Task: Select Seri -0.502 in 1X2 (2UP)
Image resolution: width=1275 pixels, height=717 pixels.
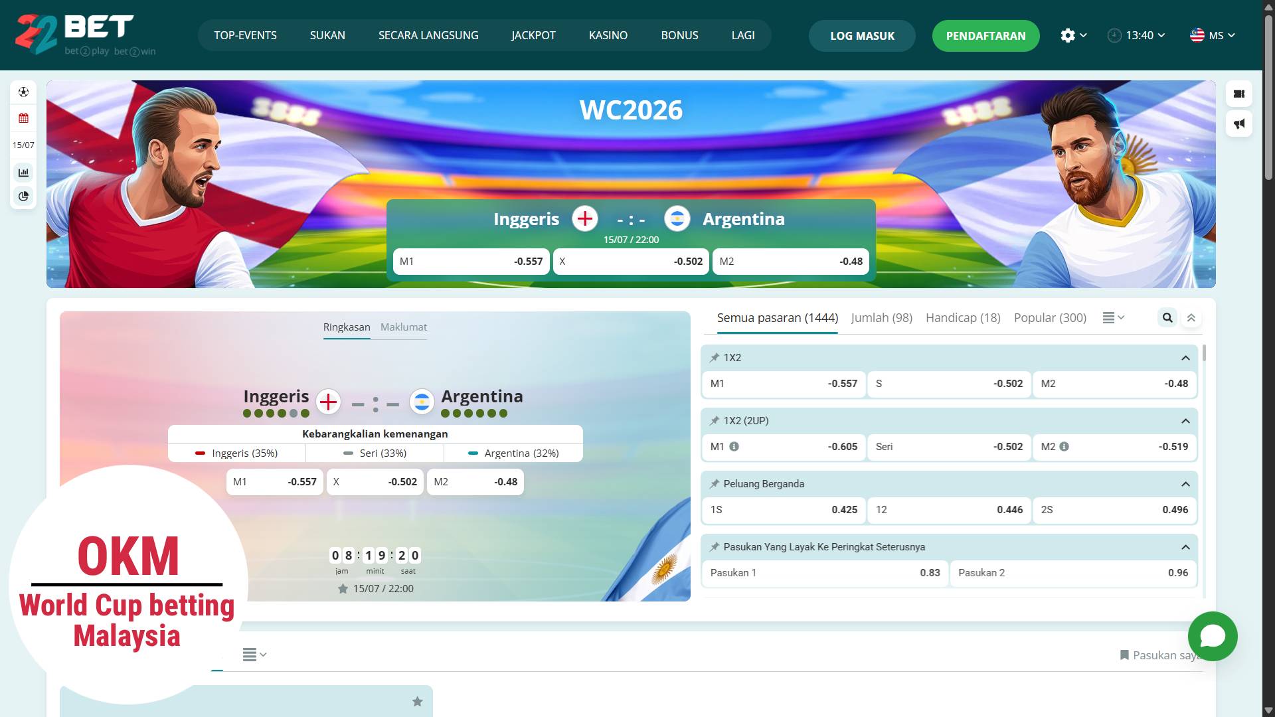Action: [x=949, y=447]
